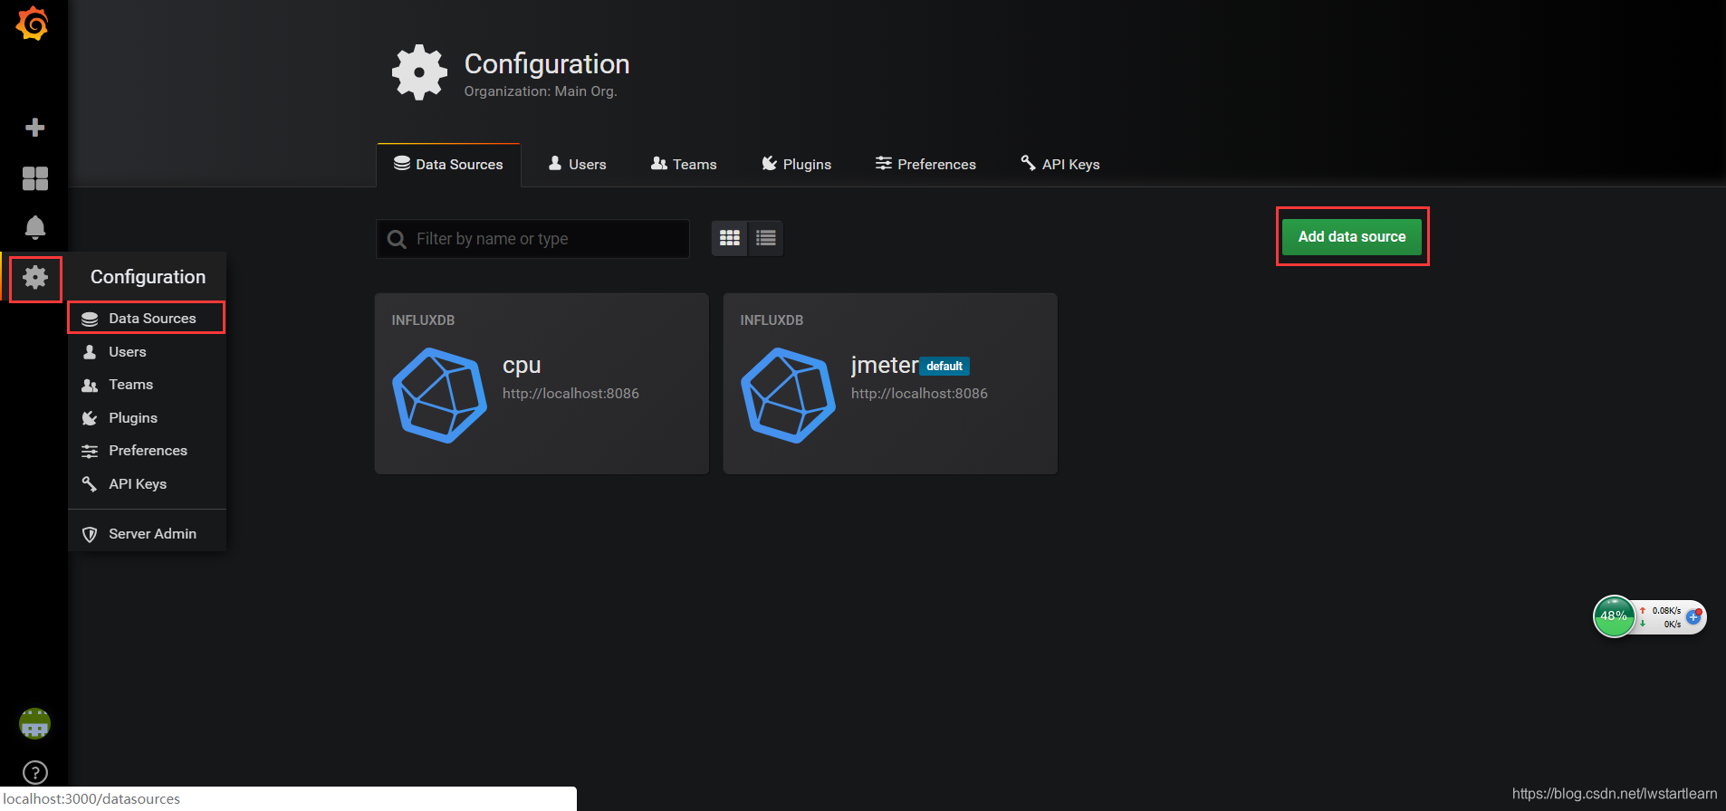
Task: Switch to list view layout
Action: click(766, 238)
